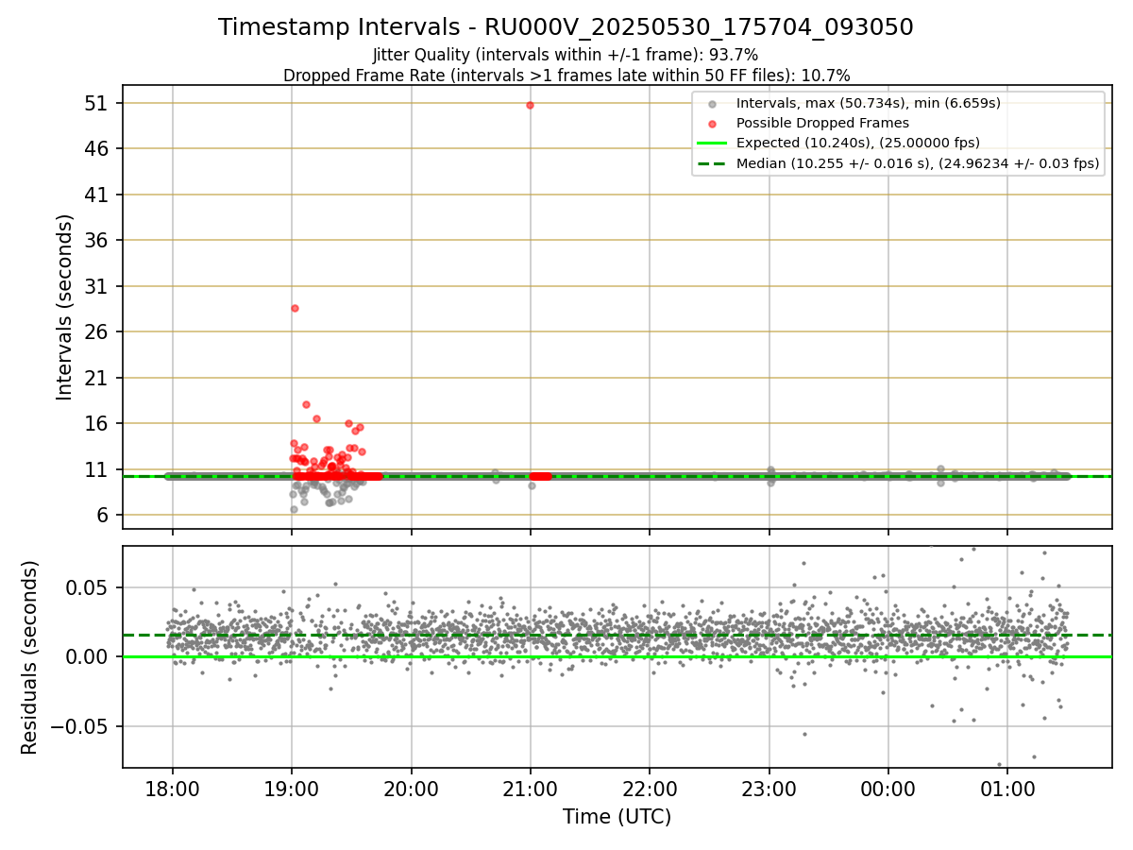Click legend entry 'Possible Dropped Frames'
The height and width of the screenshot is (850, 1133).
(x=822, y=123)
